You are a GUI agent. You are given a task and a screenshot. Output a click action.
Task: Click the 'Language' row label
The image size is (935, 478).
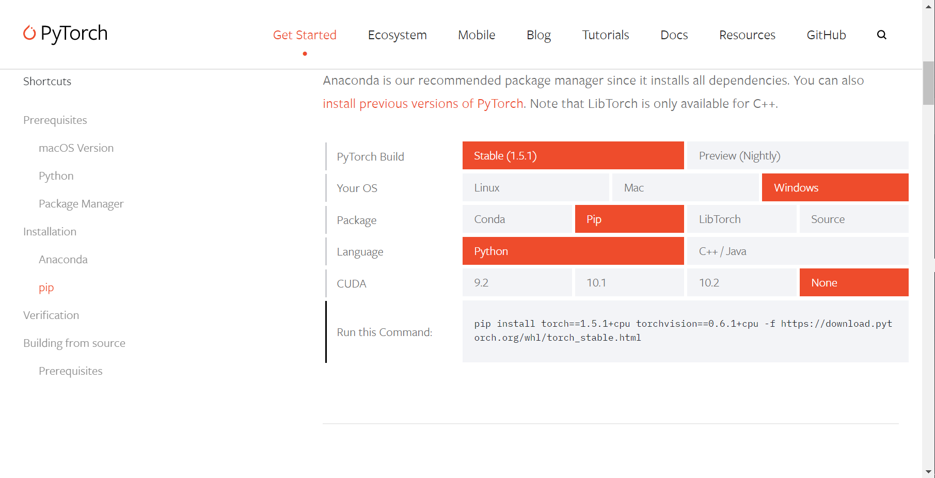pos(360,252)
